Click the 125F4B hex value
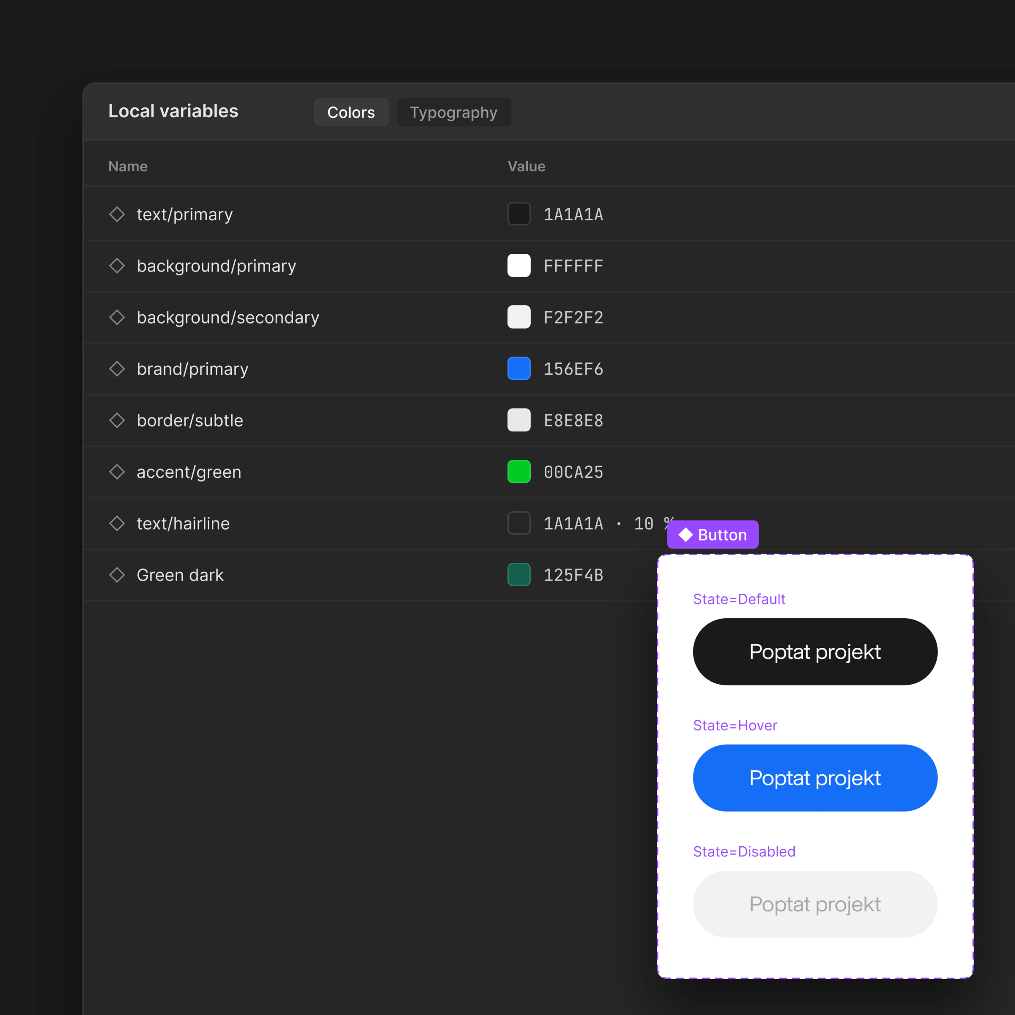Image resolution: width=1015 pixels, height=1015 pixels. coord(573,575)
